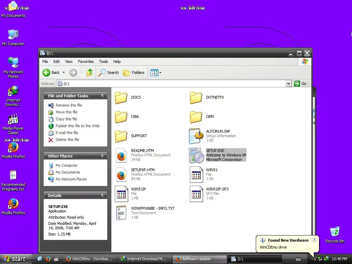
Task: Select the DOTNETFX folder icon
Action: (x=196, y=97)
